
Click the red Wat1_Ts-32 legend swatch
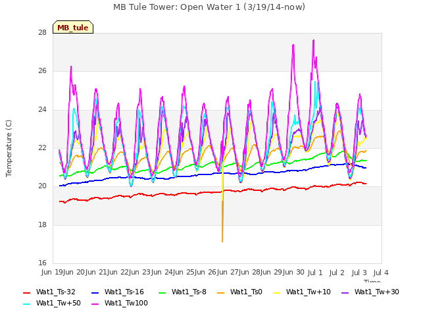[x=27, y=292]
